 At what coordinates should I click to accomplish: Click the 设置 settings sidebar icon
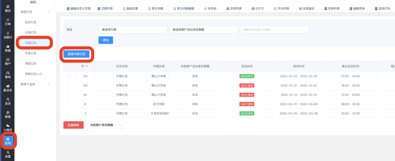(x=8, y=154)
